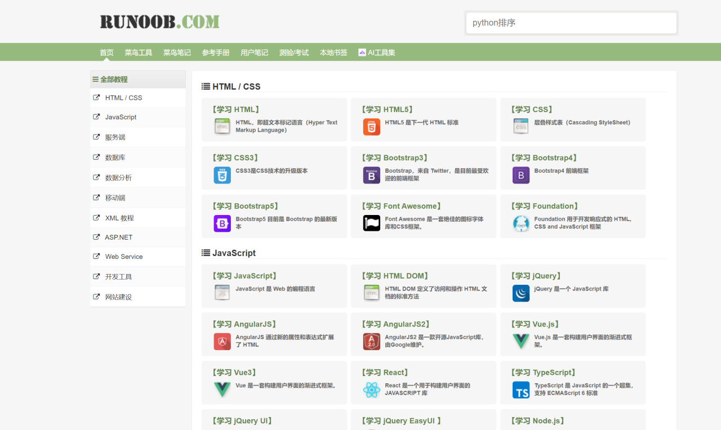Click the React atom icon
Viewport: 721px width, 430px height.
click(371, 390)
